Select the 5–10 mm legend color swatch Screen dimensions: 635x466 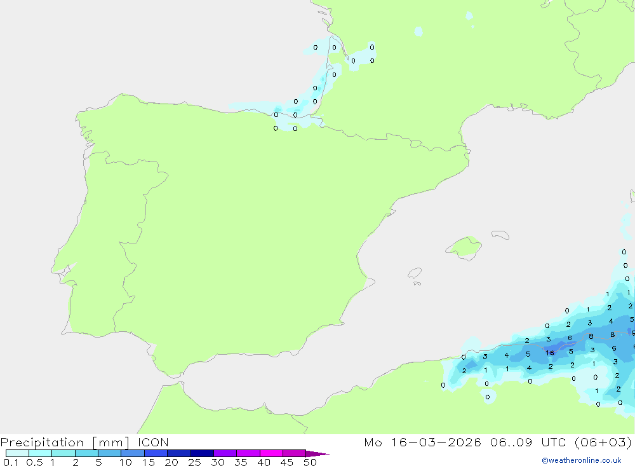109,453
